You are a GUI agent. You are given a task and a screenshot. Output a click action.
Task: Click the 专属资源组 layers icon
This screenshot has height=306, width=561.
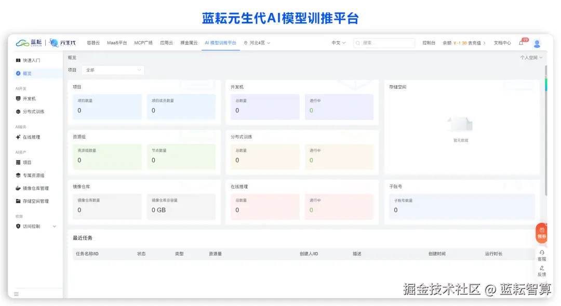(x=18, y=176)
